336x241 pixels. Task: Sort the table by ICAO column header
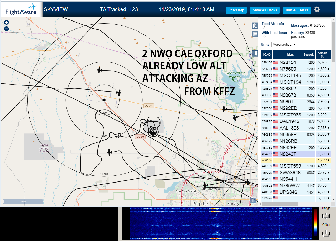pos(267,55)
